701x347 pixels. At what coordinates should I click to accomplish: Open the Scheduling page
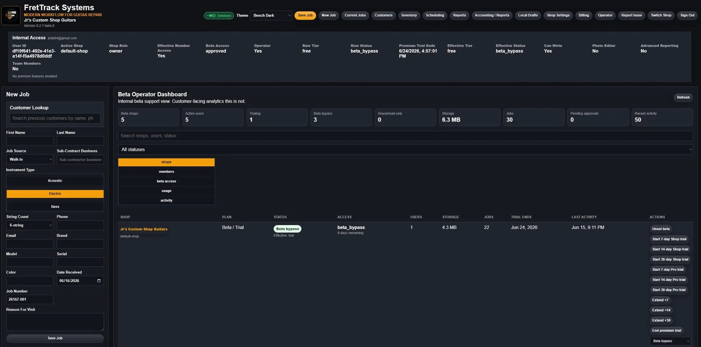pos(435,15)
